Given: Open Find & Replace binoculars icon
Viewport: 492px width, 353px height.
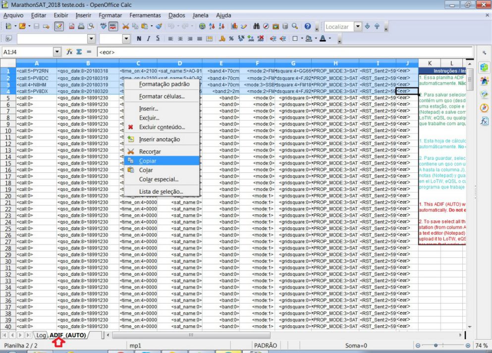Looking at the screenshot, I should [256, 27].
